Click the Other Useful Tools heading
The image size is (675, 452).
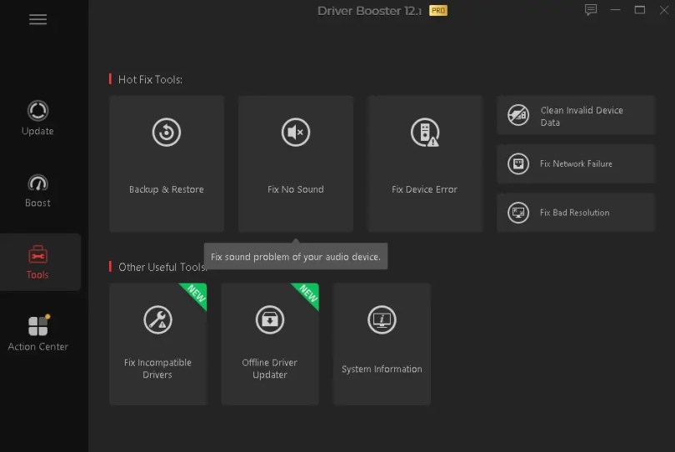162,267
